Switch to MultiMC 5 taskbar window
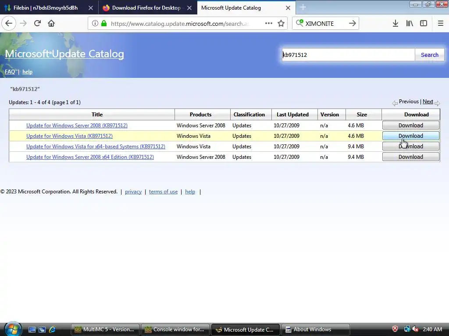 (x=105, y=329)
